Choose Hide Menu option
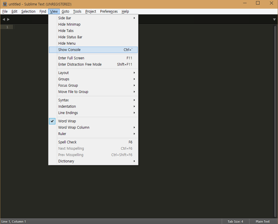The height and width of the screenshot is (224, 278). (x=93, y=43)
